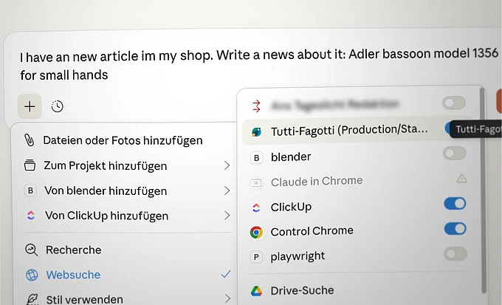The height and width of the screenshot is (305, 502).
Task: Click the Websuche checkmark
Action: (226, 274)
